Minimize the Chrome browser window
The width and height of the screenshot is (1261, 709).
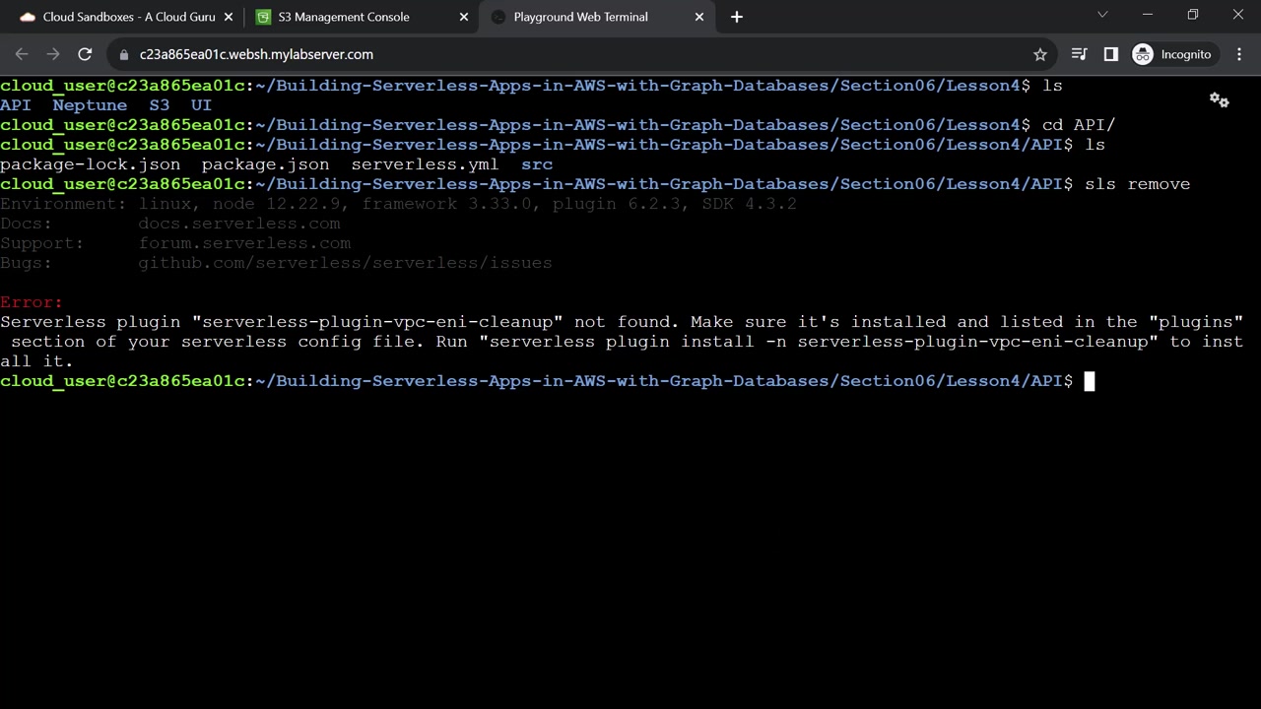pyautogui.click(x=1148, y=15)
